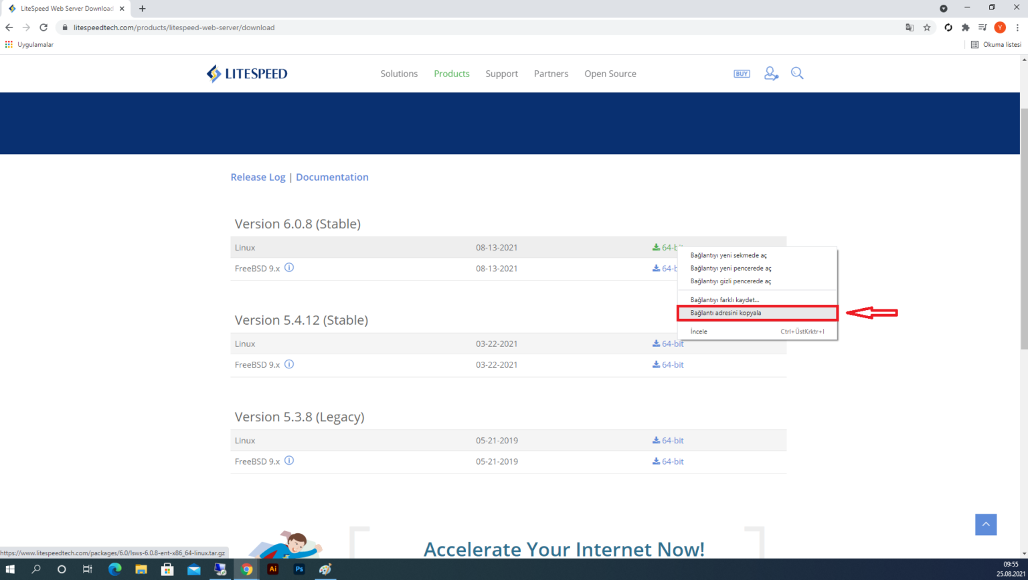
Task: Click the BUY icon in the header
Action: 742,74
